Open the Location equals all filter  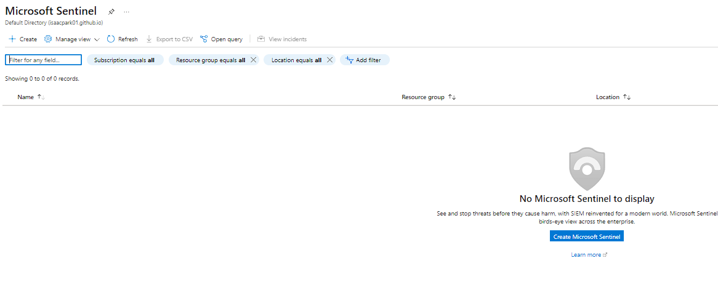pos(296,60)
